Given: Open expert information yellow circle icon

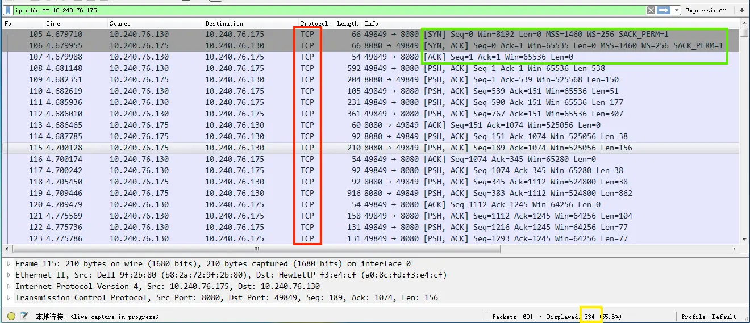Looking at the screenshot, I should tap(11, 316).
